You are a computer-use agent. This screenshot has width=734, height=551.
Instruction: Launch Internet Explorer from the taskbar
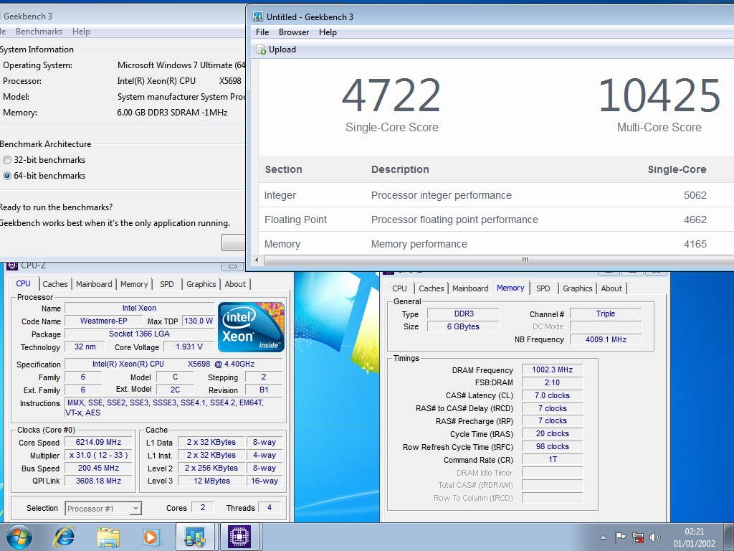pos(65,537)
